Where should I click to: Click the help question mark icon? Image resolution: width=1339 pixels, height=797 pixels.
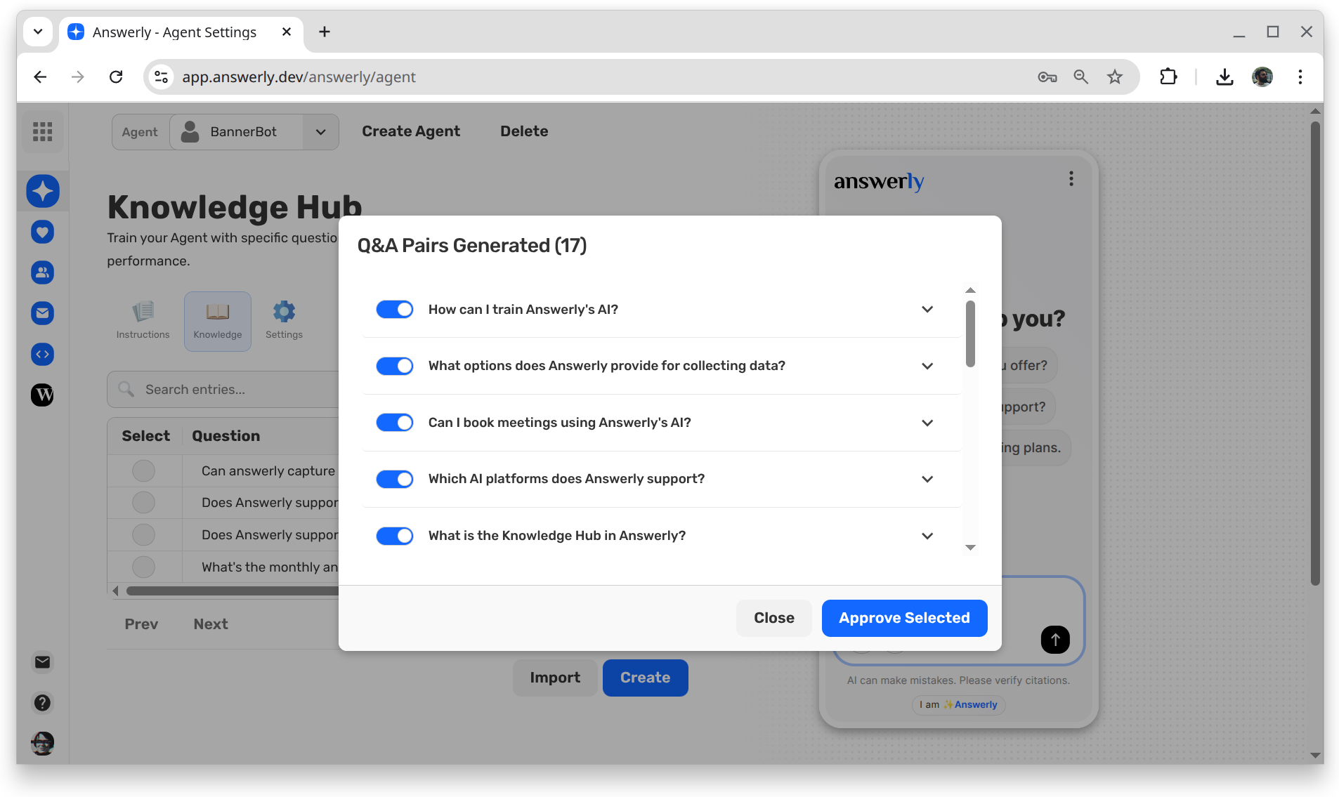43,703
